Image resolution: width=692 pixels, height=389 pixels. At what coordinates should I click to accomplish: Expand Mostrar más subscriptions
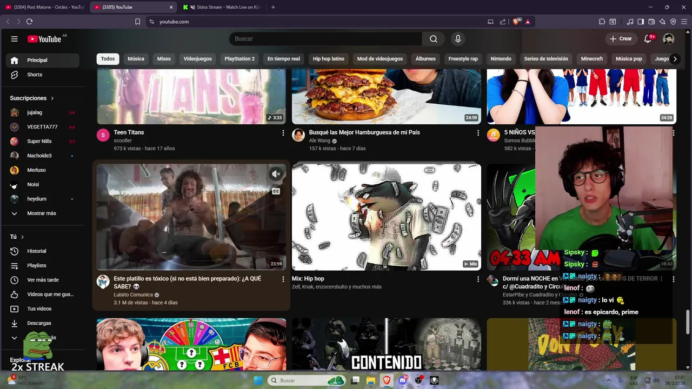(x=42, y=213)
